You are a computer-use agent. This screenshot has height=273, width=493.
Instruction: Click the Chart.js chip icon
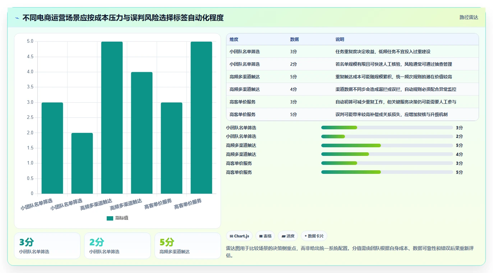(x=231, y=236)
